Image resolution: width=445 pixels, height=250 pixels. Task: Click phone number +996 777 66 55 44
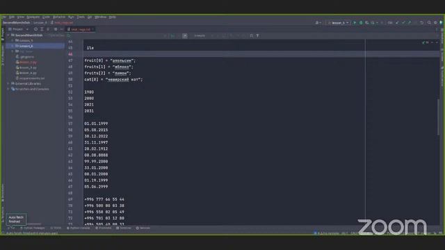click(x=104, y=199)
